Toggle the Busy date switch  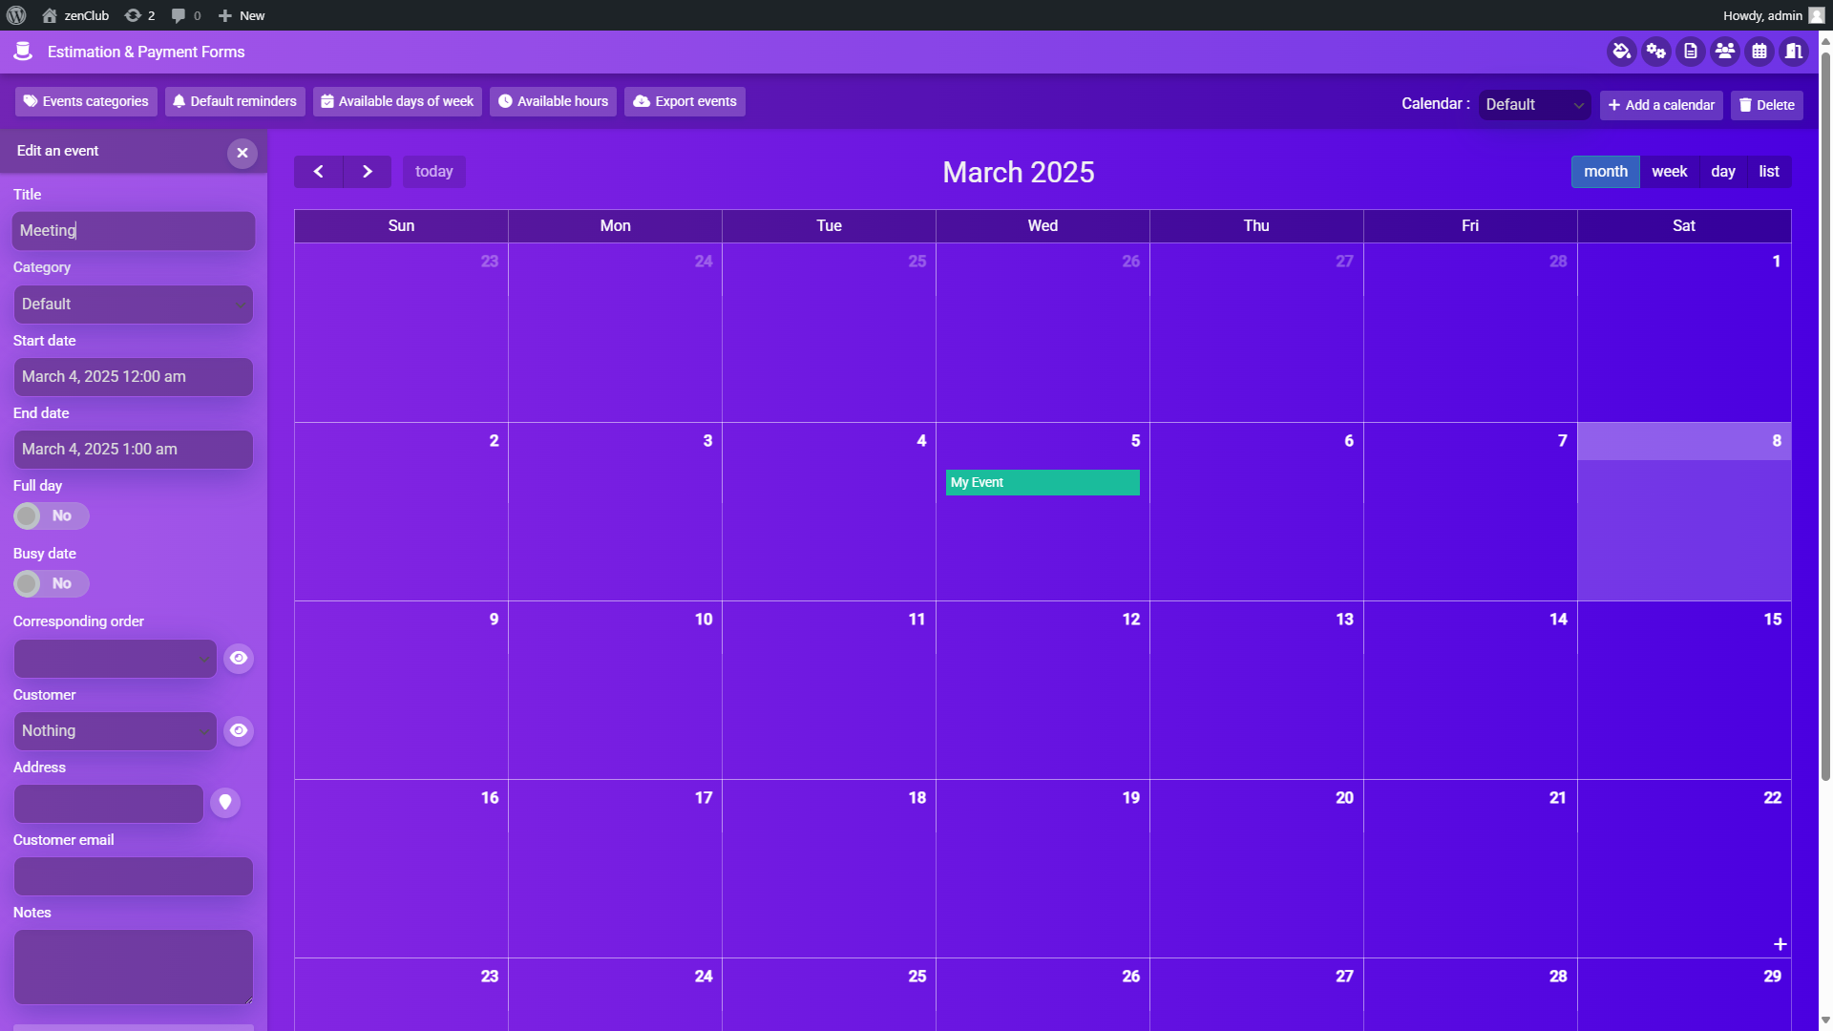click(51, 584)
